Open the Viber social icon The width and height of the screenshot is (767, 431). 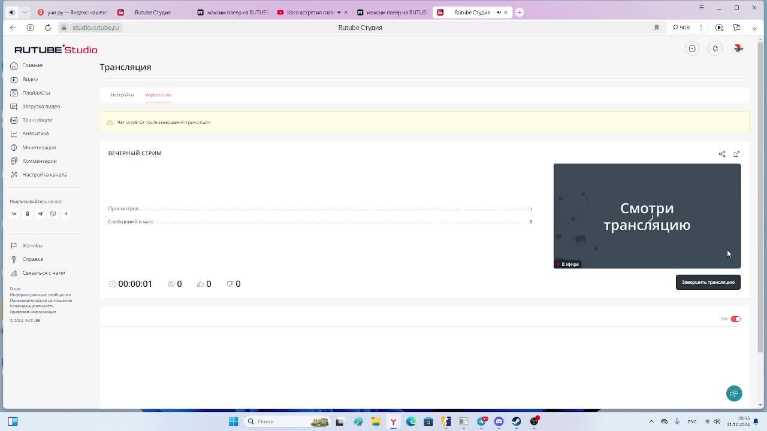click(x=53, y=214)
